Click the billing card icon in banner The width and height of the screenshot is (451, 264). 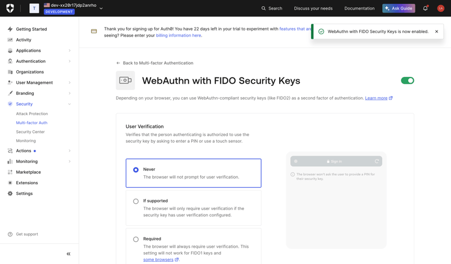pos(94,31)
